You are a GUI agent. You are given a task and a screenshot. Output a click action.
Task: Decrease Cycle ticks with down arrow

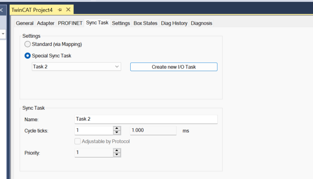(117, 133)
